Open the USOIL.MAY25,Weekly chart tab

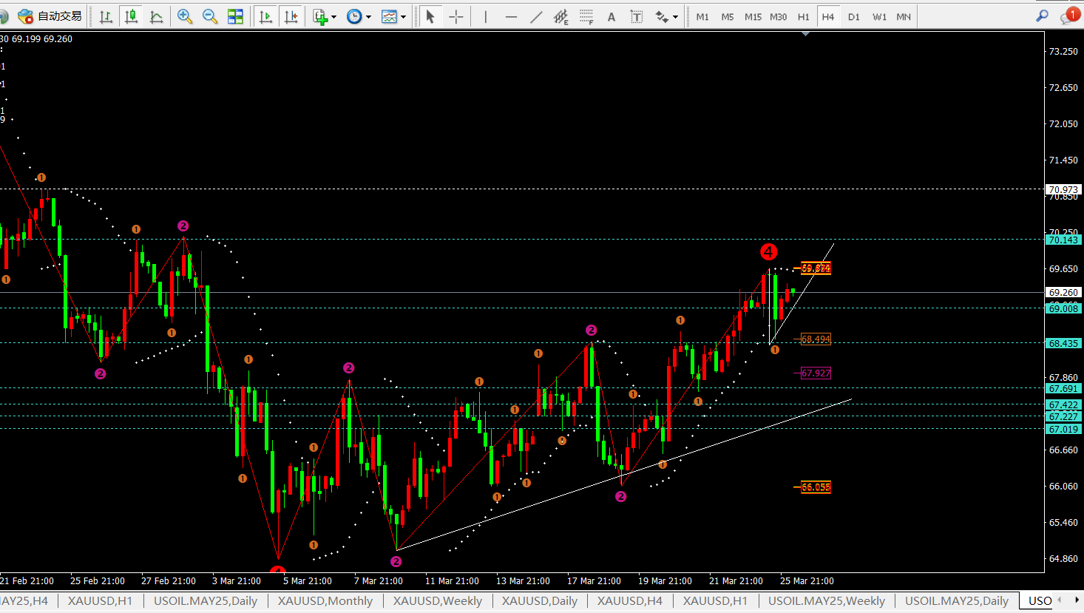coord(826,600)
